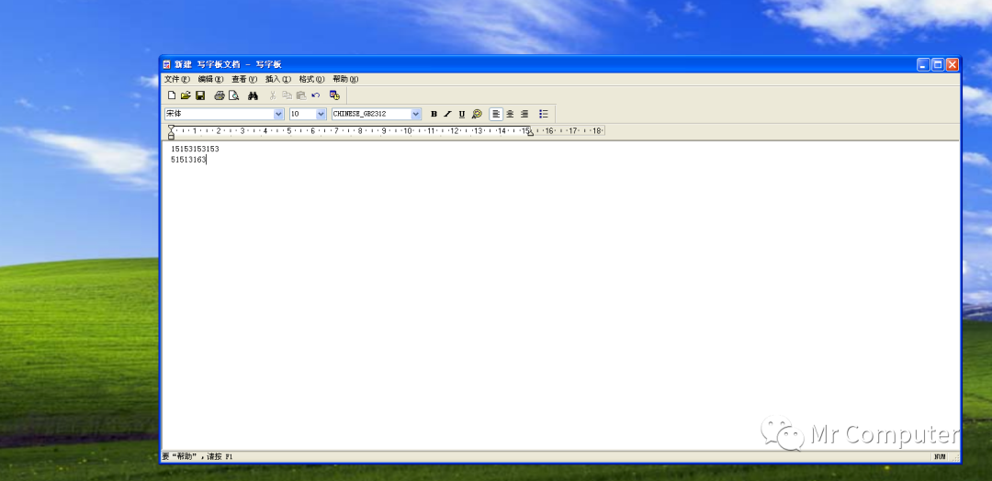992x481 pixels.
Task: Toggle italic formatting
Action: 448,114
